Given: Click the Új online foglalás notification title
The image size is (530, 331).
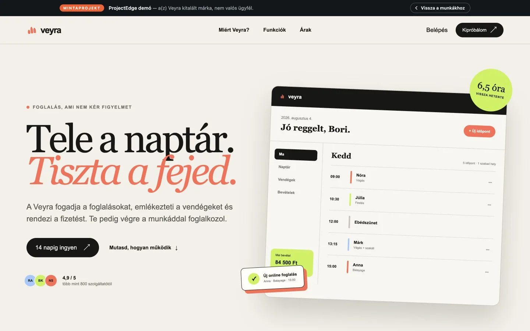Looking at the screenshot, I should coord(280,275).
